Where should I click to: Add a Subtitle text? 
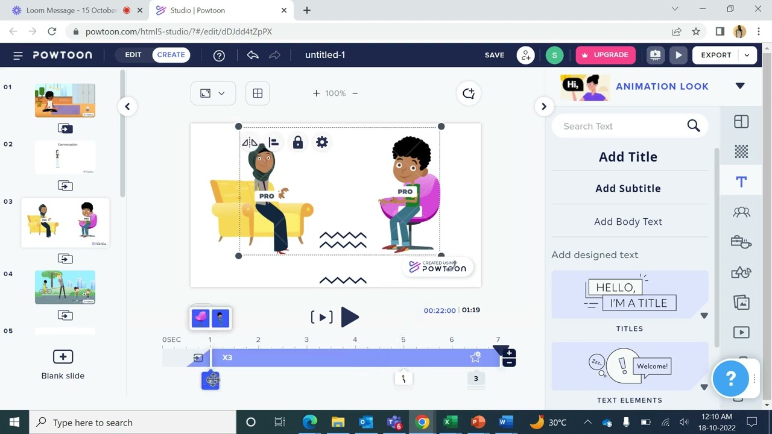pyautogui.click(x=628, y=189)
